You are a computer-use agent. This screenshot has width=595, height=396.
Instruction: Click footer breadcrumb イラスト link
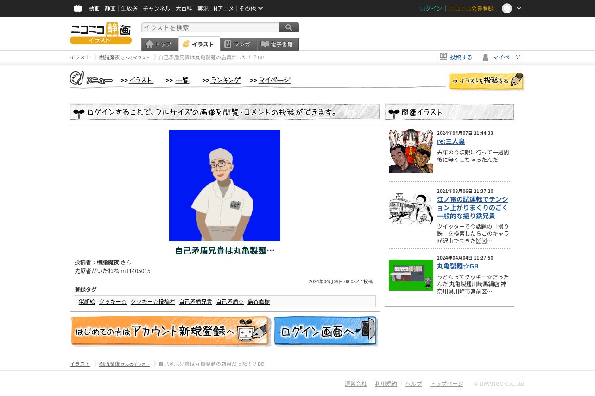[80, 364]
